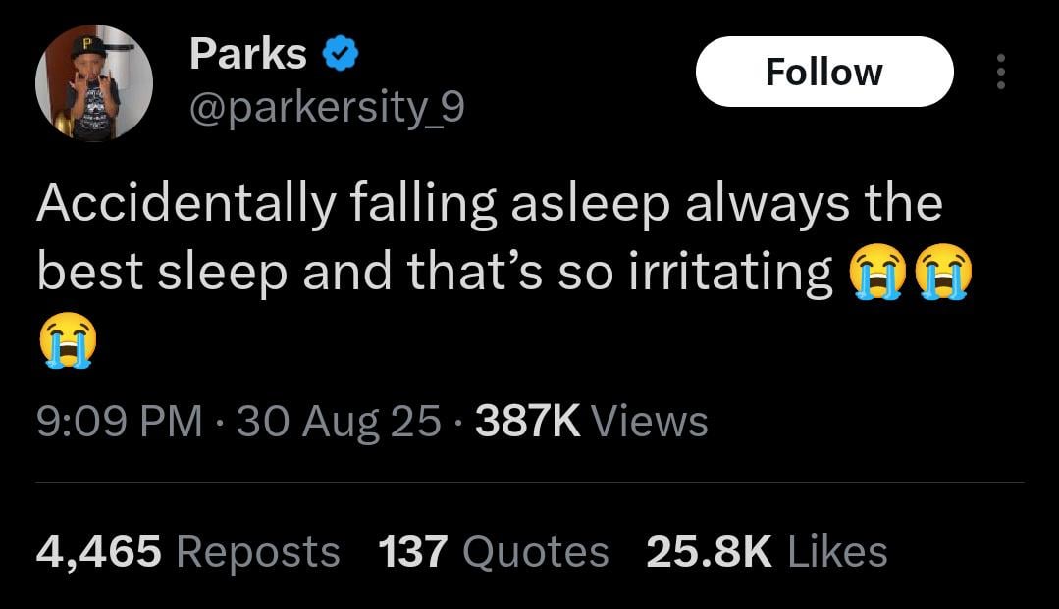Image resolution: width=1059 pixels, height=609 pixels.
Task: Click the word Accidentally in the tweet
Action: point(186,204)
